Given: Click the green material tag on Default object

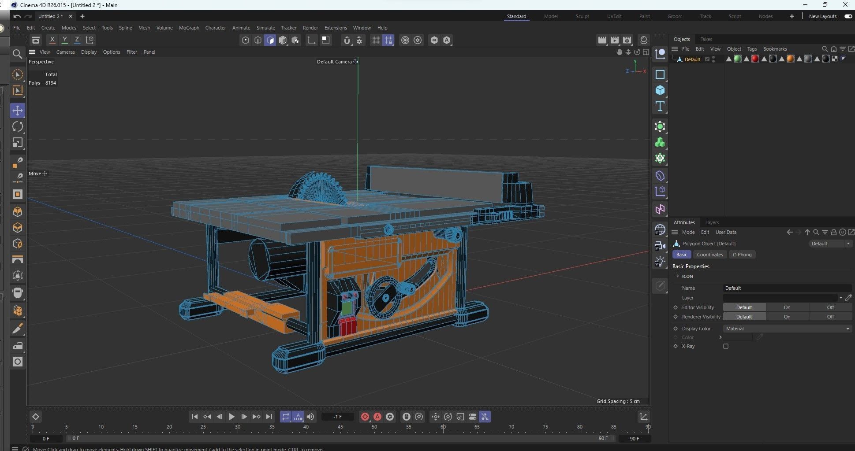Looking at the screenshot, I should point(737,59).
